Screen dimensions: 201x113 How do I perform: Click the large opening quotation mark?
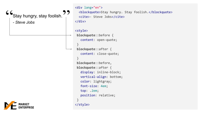(9, 14)
